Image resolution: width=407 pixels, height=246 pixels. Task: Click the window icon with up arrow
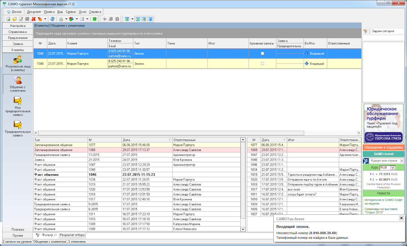[x=127, y=19]
